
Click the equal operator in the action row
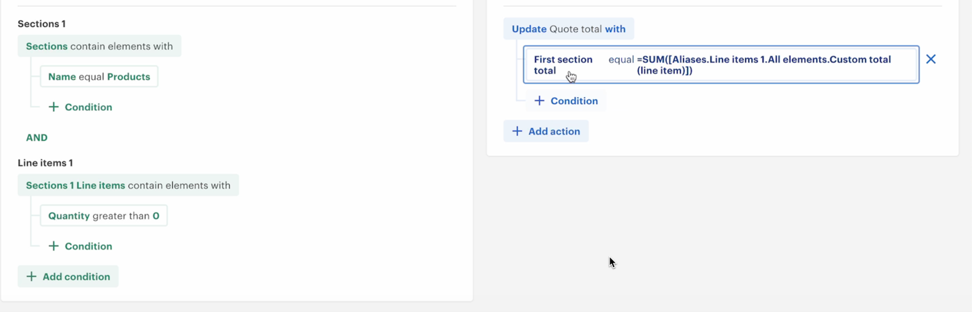pyautogui.click(x=621, y=60)
